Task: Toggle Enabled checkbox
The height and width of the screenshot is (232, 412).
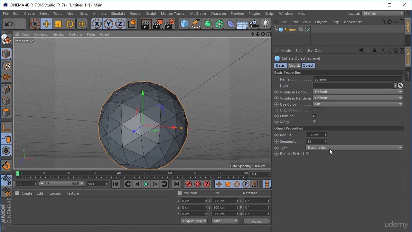Action: point(314,116)
